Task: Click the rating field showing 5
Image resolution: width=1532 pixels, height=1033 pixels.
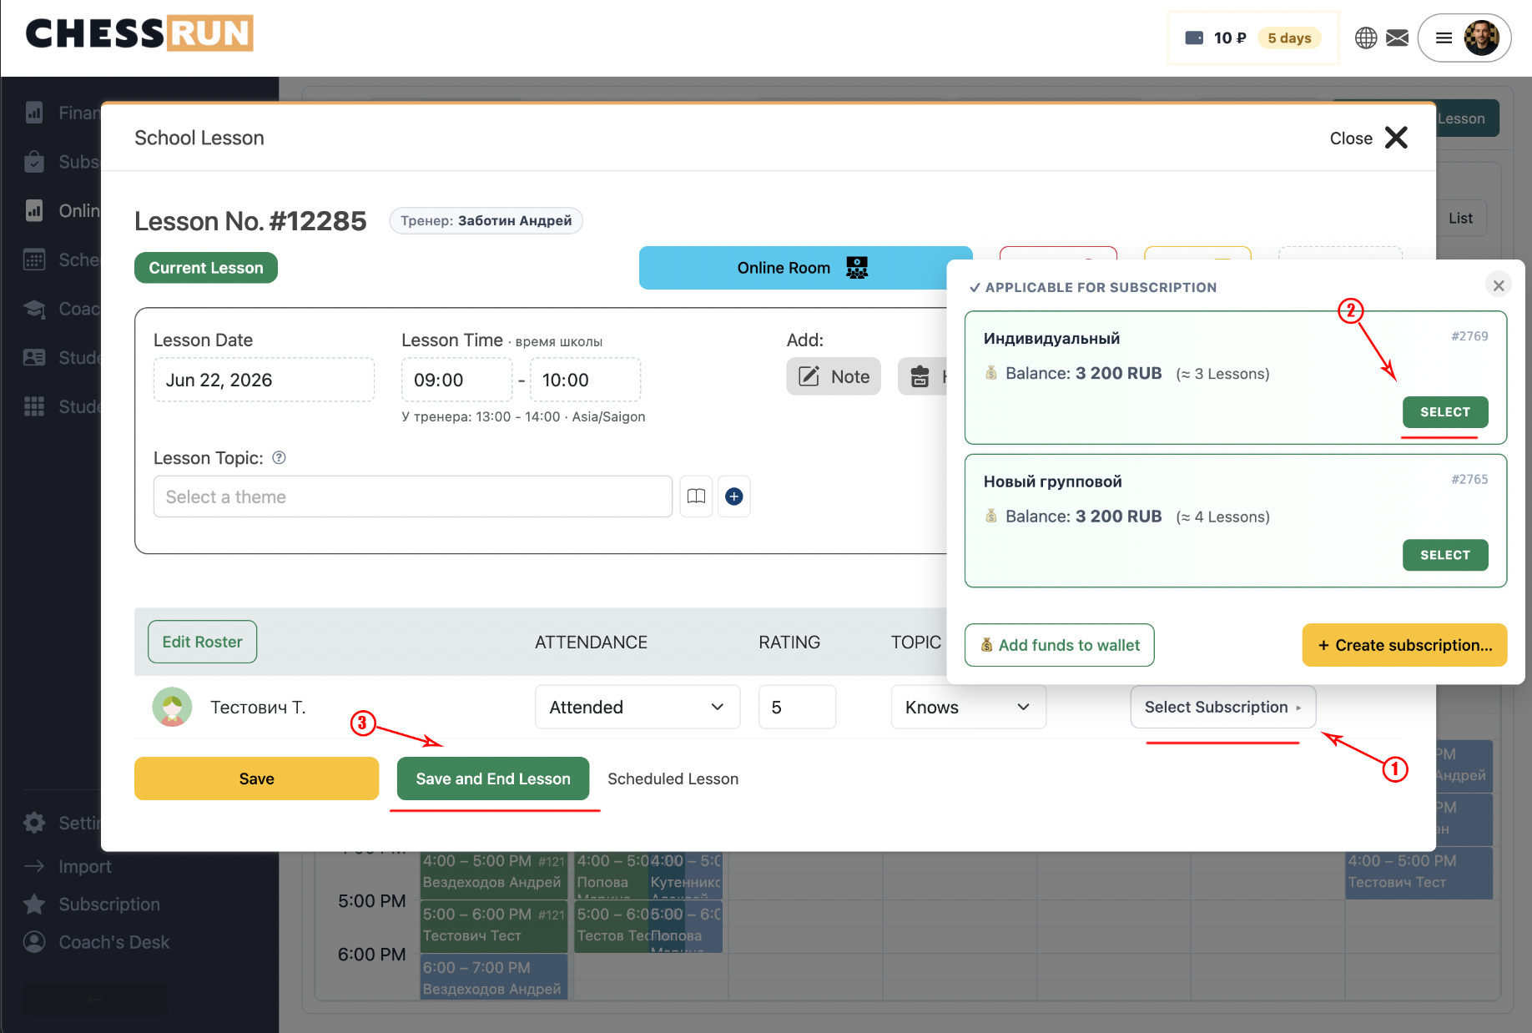Action: pos(797,707)
